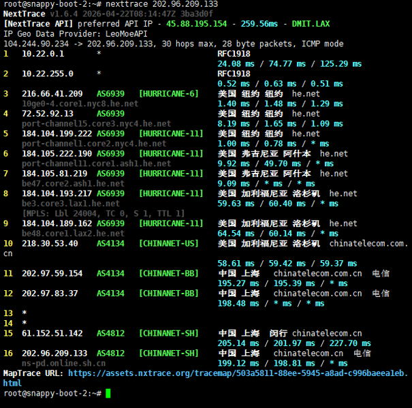Click latency value 8.19 ms

(x=234, y=124)
